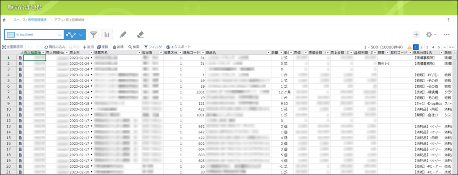Click the orange warning triangle icon

(410, 47)
